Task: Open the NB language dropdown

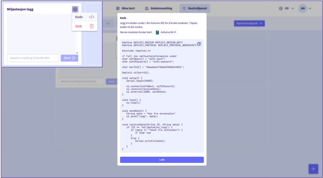Action: click(286, 9)
